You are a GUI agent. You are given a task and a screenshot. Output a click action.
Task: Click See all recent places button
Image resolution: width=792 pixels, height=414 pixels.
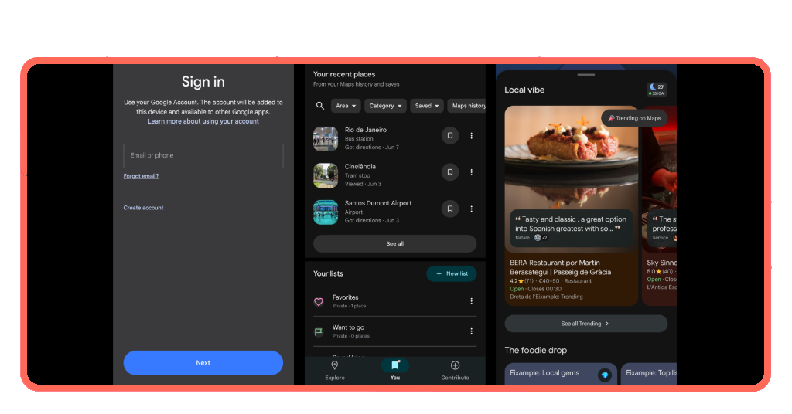395,243
